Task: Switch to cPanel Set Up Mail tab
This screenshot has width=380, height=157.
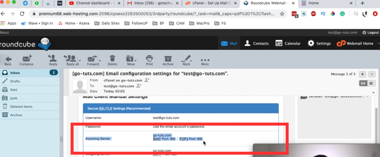Action: (x=211, y=3)
